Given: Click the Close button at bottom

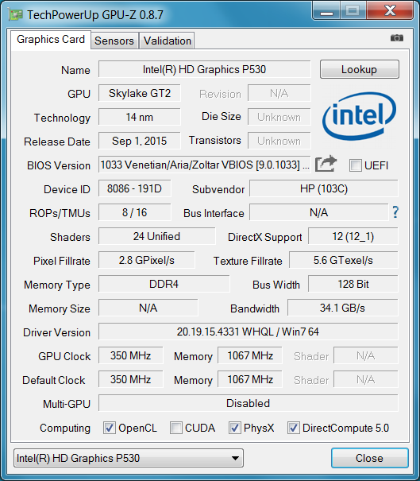Looking at the screenshot, I should (x=369, y=458).
